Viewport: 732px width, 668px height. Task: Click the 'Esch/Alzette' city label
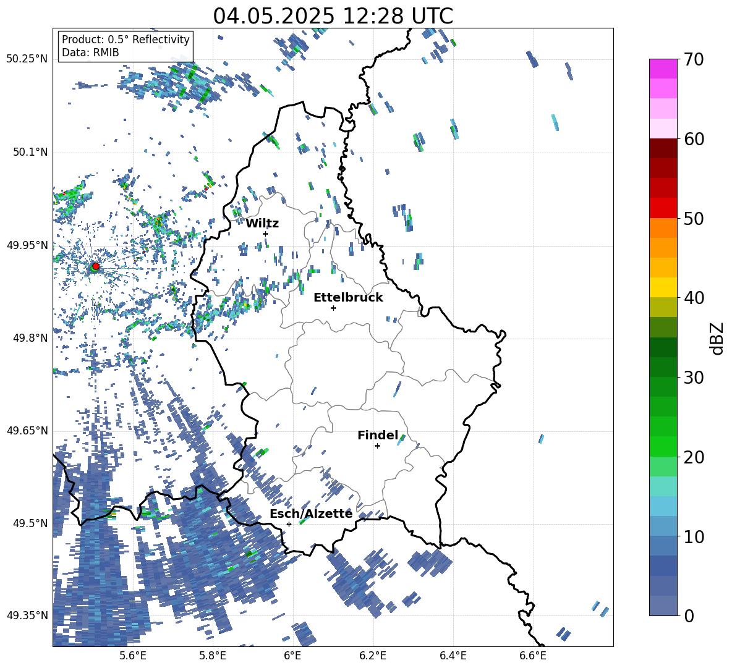(x=311, y=514)
